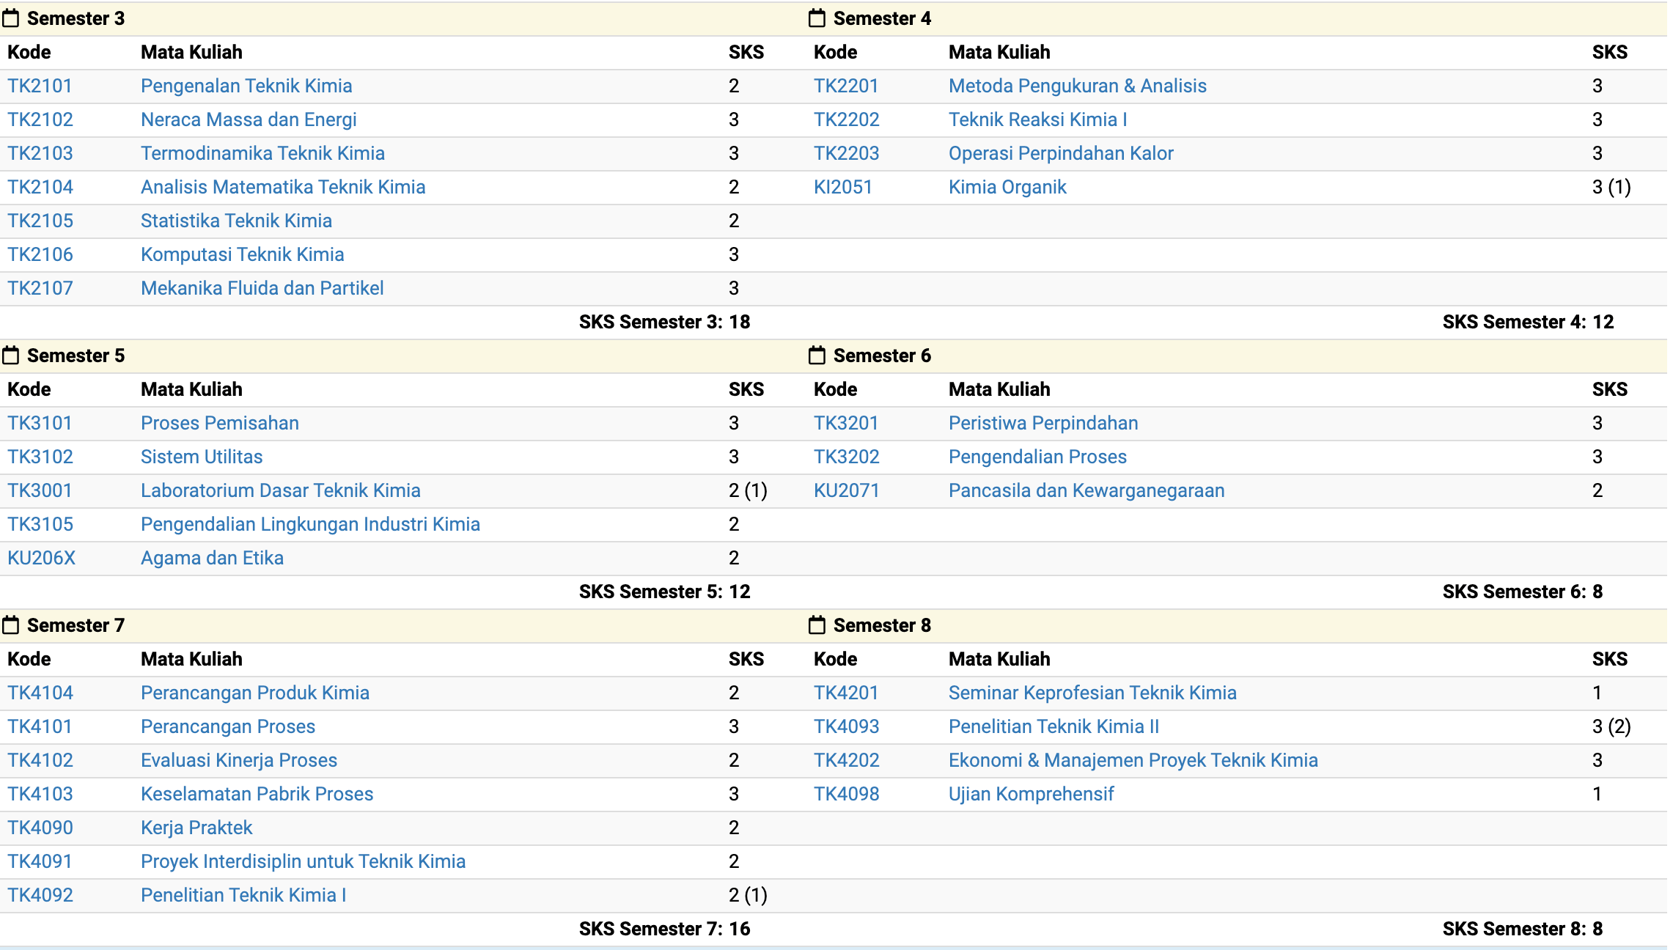Click the KI2051 course code
Image resolution: width=1673 pixels, height=950 pixels.
click(842, 187)
